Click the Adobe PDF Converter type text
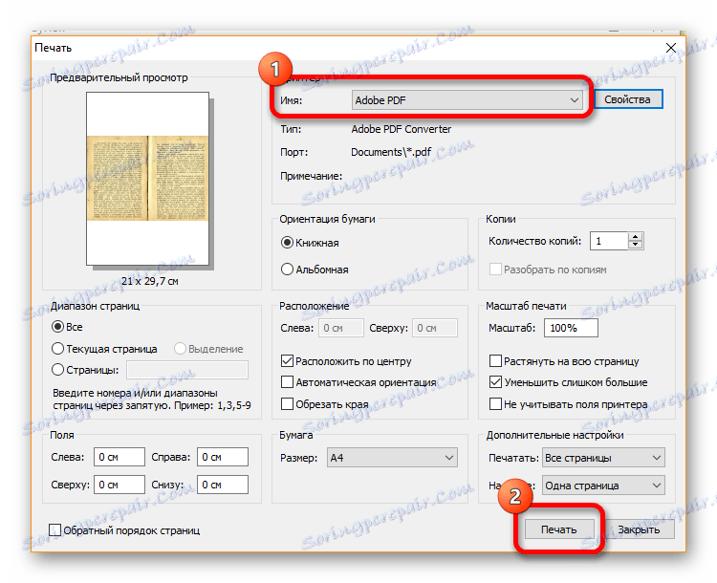The image size is (717, 583). 401,129
